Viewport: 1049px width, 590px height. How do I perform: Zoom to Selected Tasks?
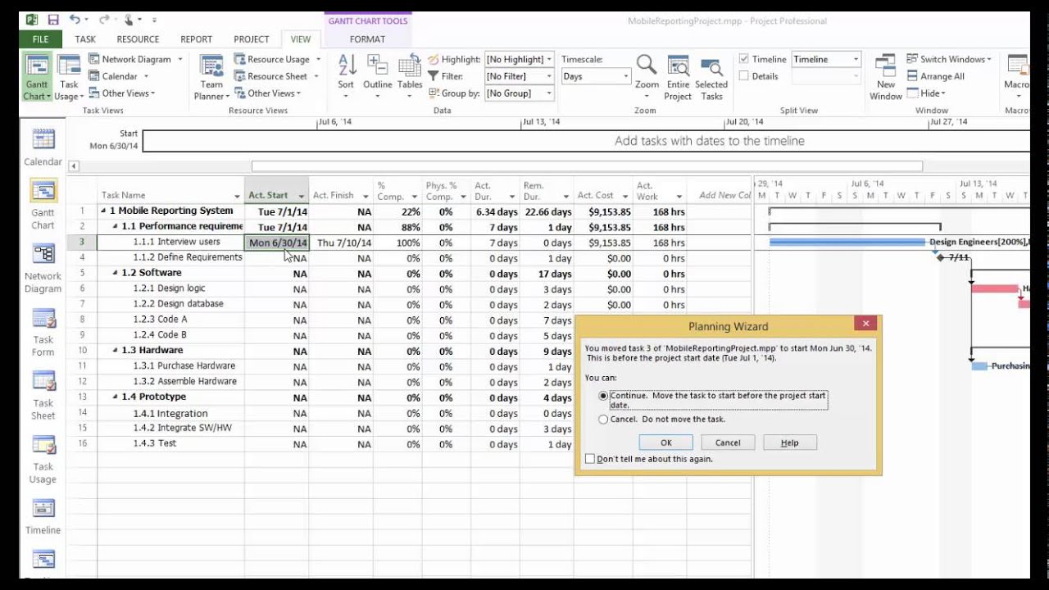[x=711, y=78]
